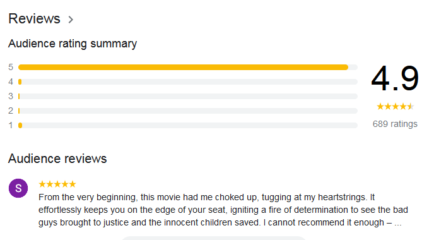Click the 4-star rating bar

(188, 81)
